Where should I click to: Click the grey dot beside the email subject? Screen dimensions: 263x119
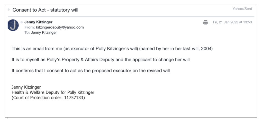coord(9,10)
